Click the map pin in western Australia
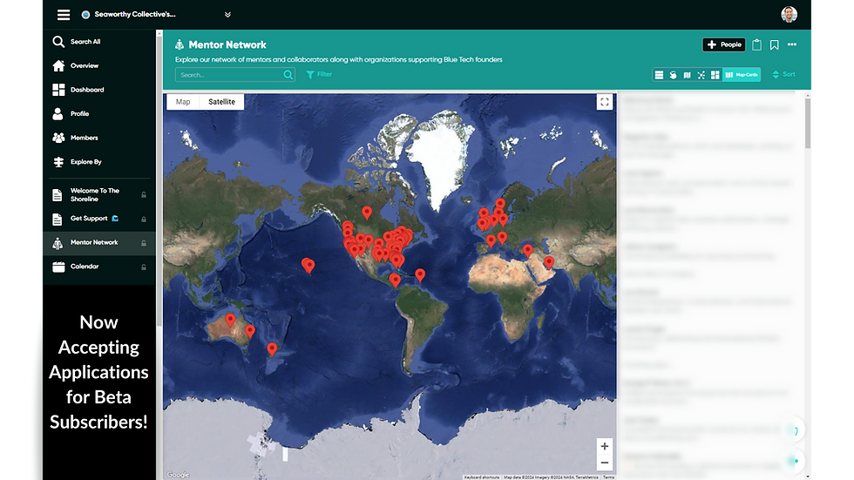 pos(230,320)
